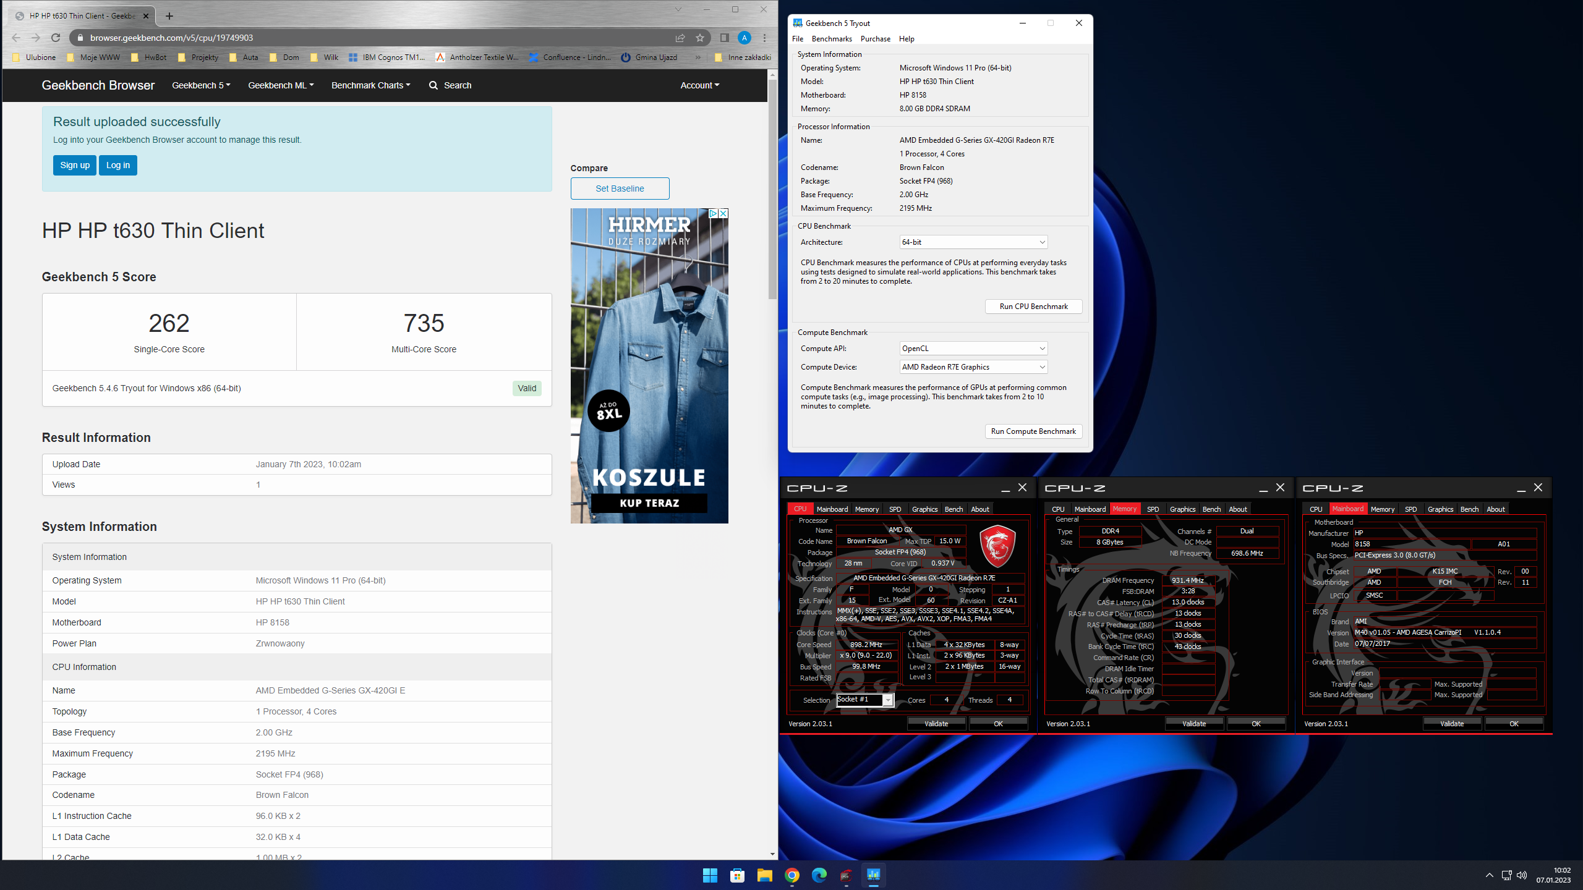Click the Log in button

[x=117, y=165]
